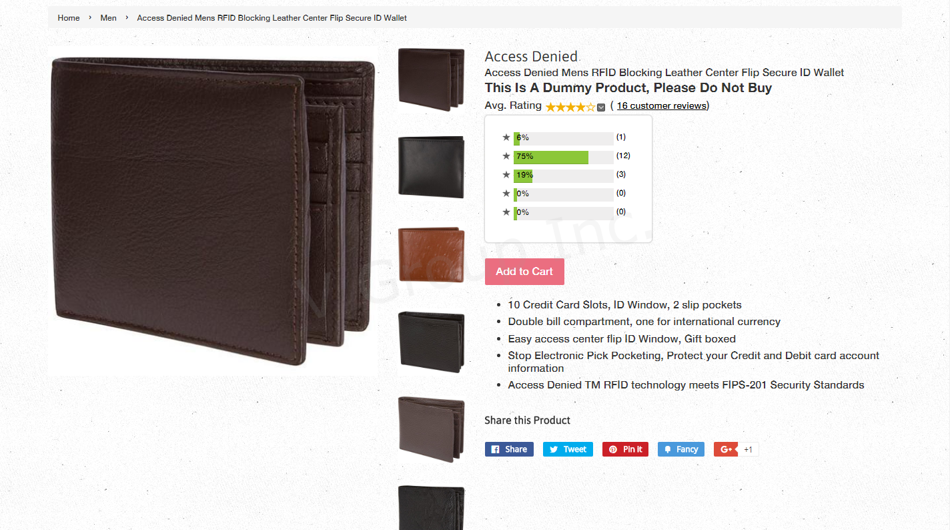The width and height of the screenshot is (950, 530).
Task: Open the 16 customer reviews link
Action: (x=661, y=105)
